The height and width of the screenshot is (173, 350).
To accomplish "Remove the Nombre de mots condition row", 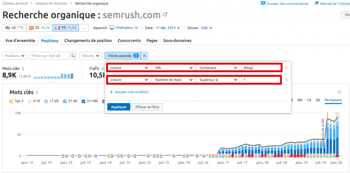I will 286,79.
